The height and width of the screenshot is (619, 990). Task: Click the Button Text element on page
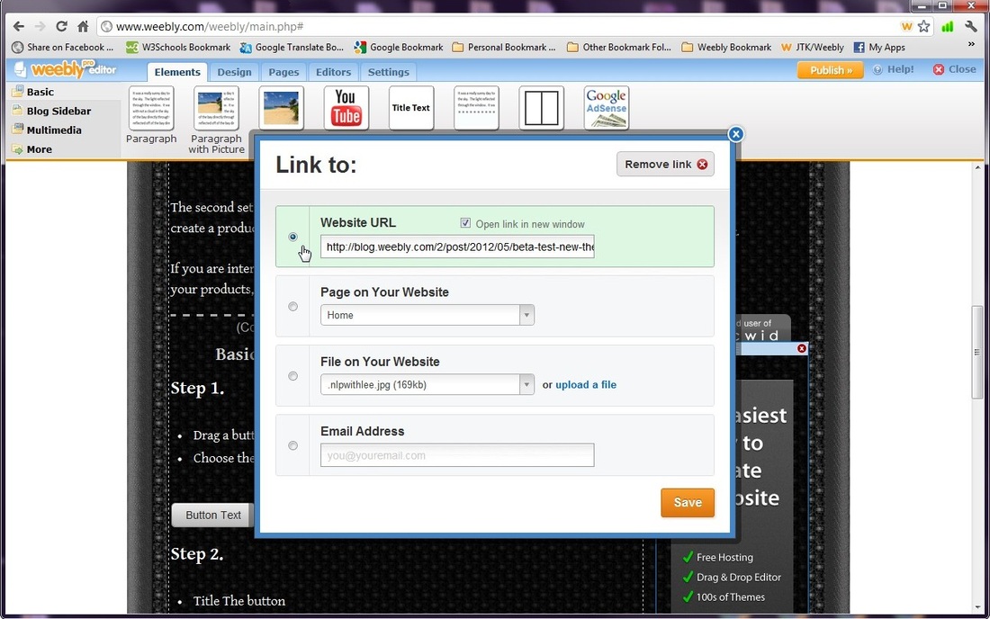pyautogui.click(x=212, y=515)
